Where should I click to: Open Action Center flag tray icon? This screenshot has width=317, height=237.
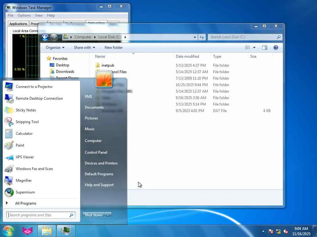coord(271,231)
